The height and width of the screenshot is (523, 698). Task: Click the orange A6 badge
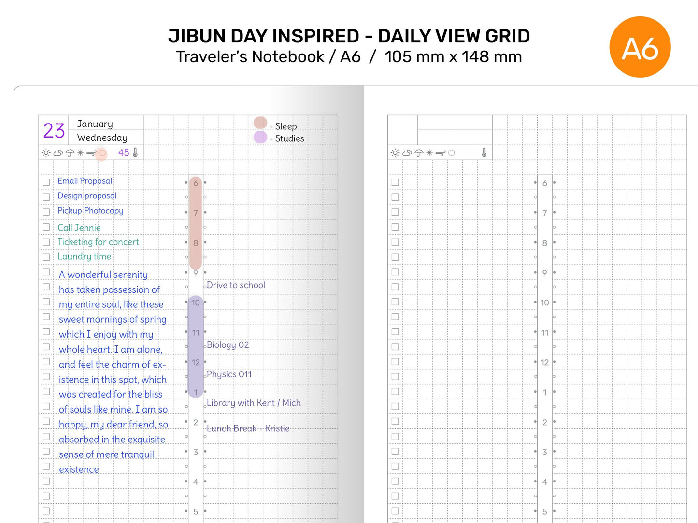640,47
